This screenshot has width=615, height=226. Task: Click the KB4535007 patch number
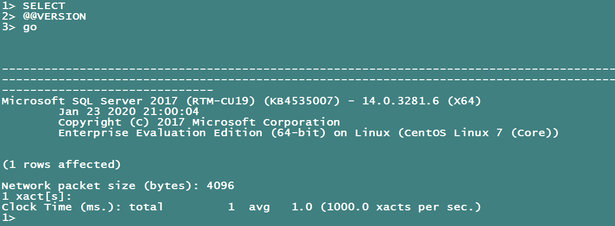click(x=302, y=101)
